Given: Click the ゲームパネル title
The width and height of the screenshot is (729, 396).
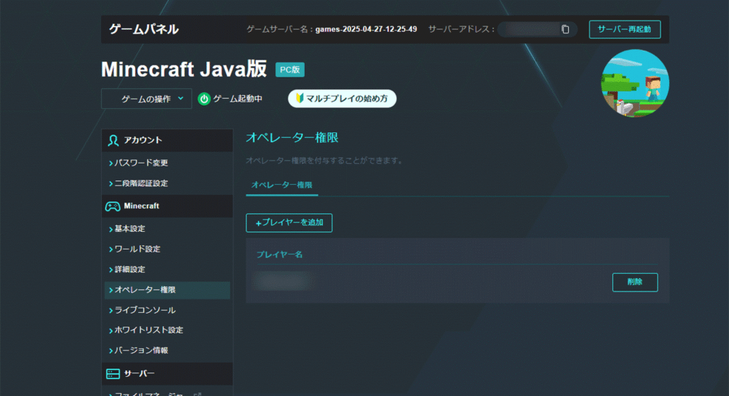Looking at the screenshot, I should coord(144,29).
